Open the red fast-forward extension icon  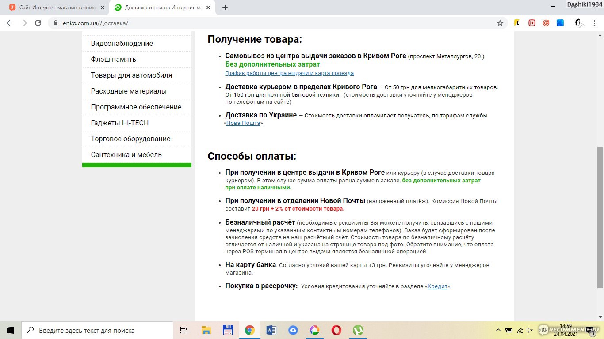(x=532, y=23)
